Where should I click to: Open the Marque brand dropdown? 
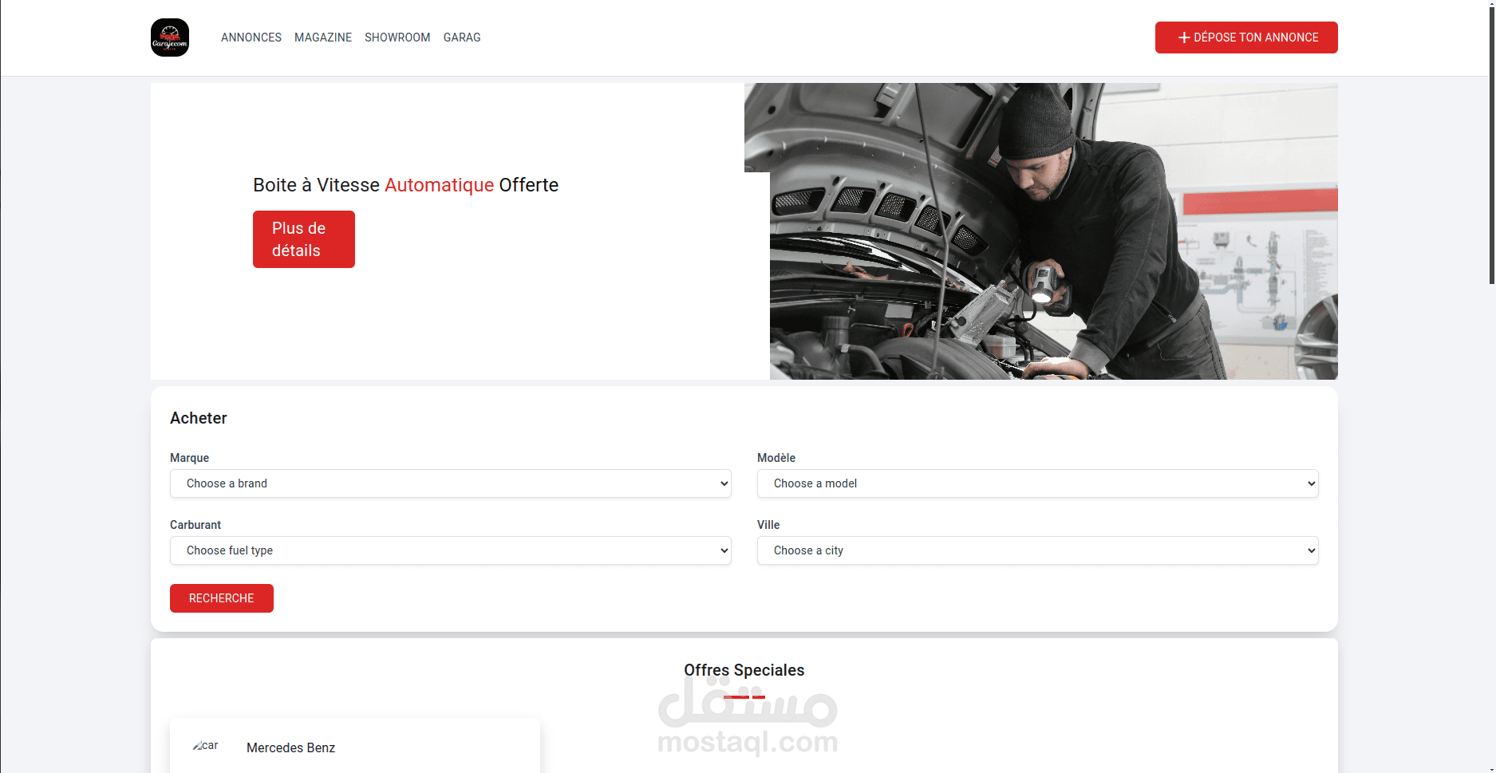pos(451,483)
